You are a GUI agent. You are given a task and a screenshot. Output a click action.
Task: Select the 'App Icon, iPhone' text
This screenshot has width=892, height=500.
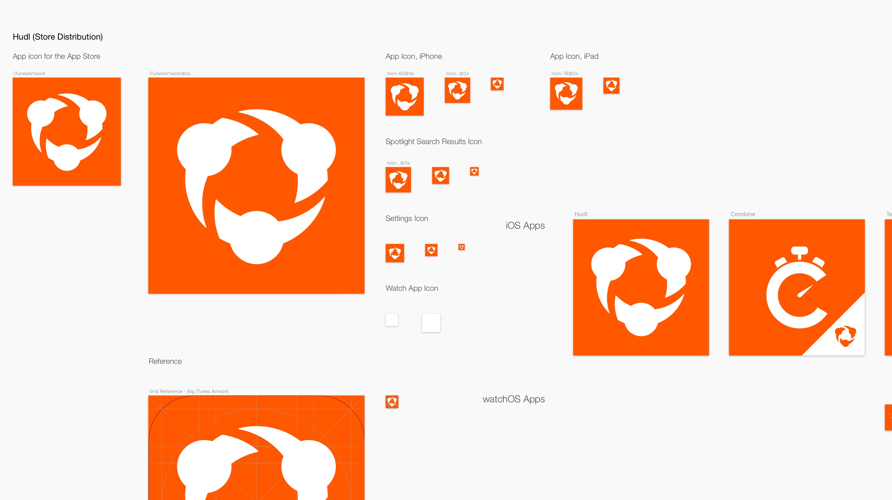[x=414, y=56]
